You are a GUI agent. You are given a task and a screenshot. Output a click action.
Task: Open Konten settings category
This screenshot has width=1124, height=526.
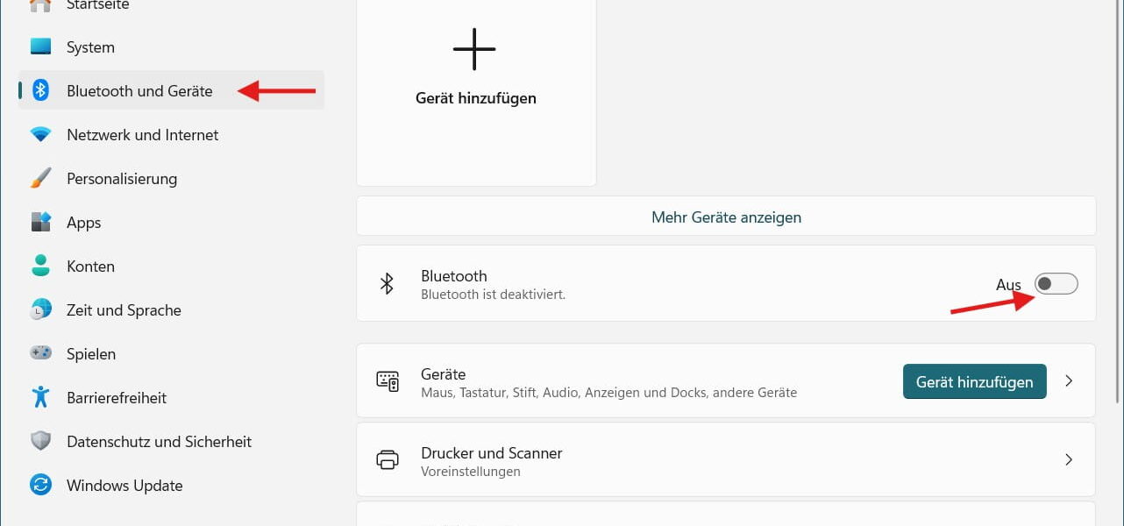coord(171,266)
